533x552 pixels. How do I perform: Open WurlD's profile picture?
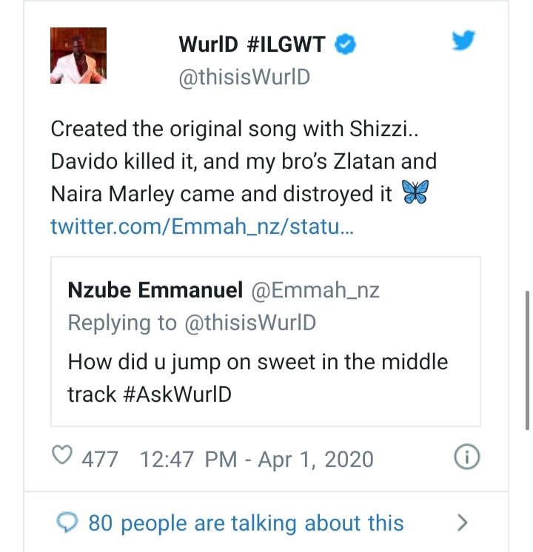coord(78,55)
